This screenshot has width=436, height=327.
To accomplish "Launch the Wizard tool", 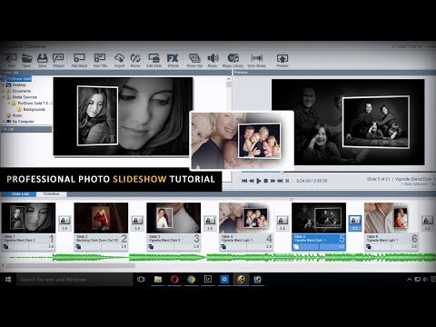I will (x=58, y=60).
